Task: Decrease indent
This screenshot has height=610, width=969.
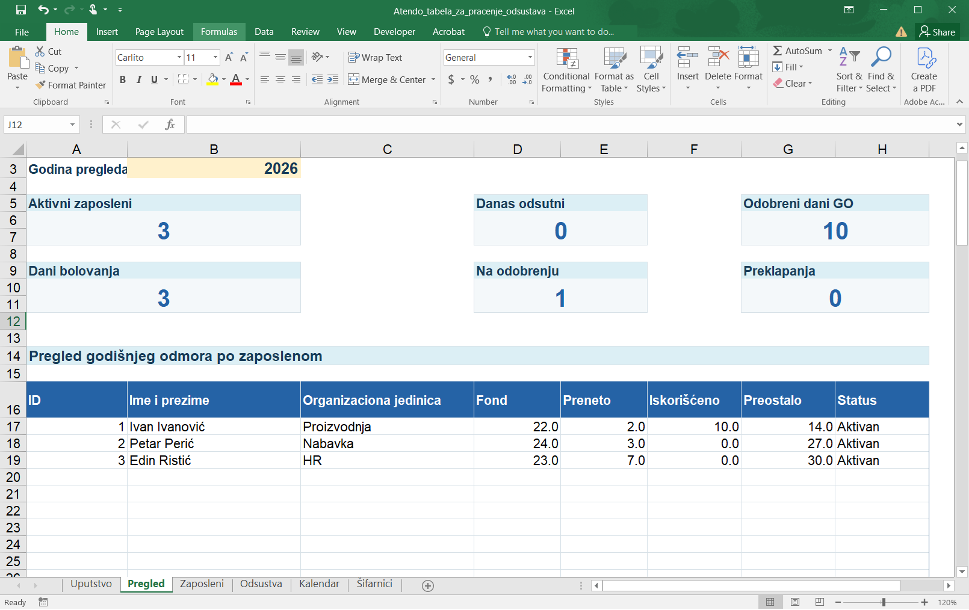Action: point(317,79)
